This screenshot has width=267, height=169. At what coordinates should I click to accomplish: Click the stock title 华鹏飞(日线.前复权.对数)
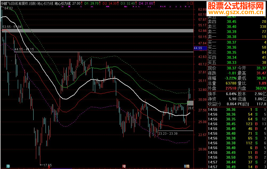[x=19, y=3]
